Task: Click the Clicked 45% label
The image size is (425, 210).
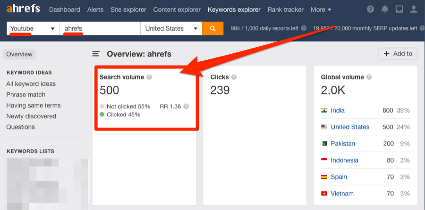Action: pyautogui.click(x=123, y=114)
